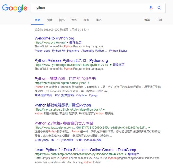Open the ABC (程式語言) sitelink
Screen dimensions: 173x166
(x=64, y=95)
